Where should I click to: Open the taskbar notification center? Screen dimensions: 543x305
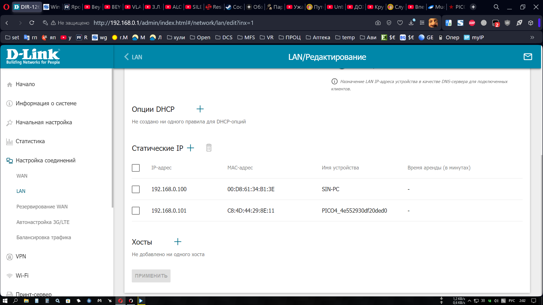click(534, 301)
